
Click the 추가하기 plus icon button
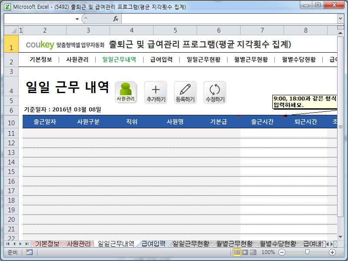pos(156,92)
